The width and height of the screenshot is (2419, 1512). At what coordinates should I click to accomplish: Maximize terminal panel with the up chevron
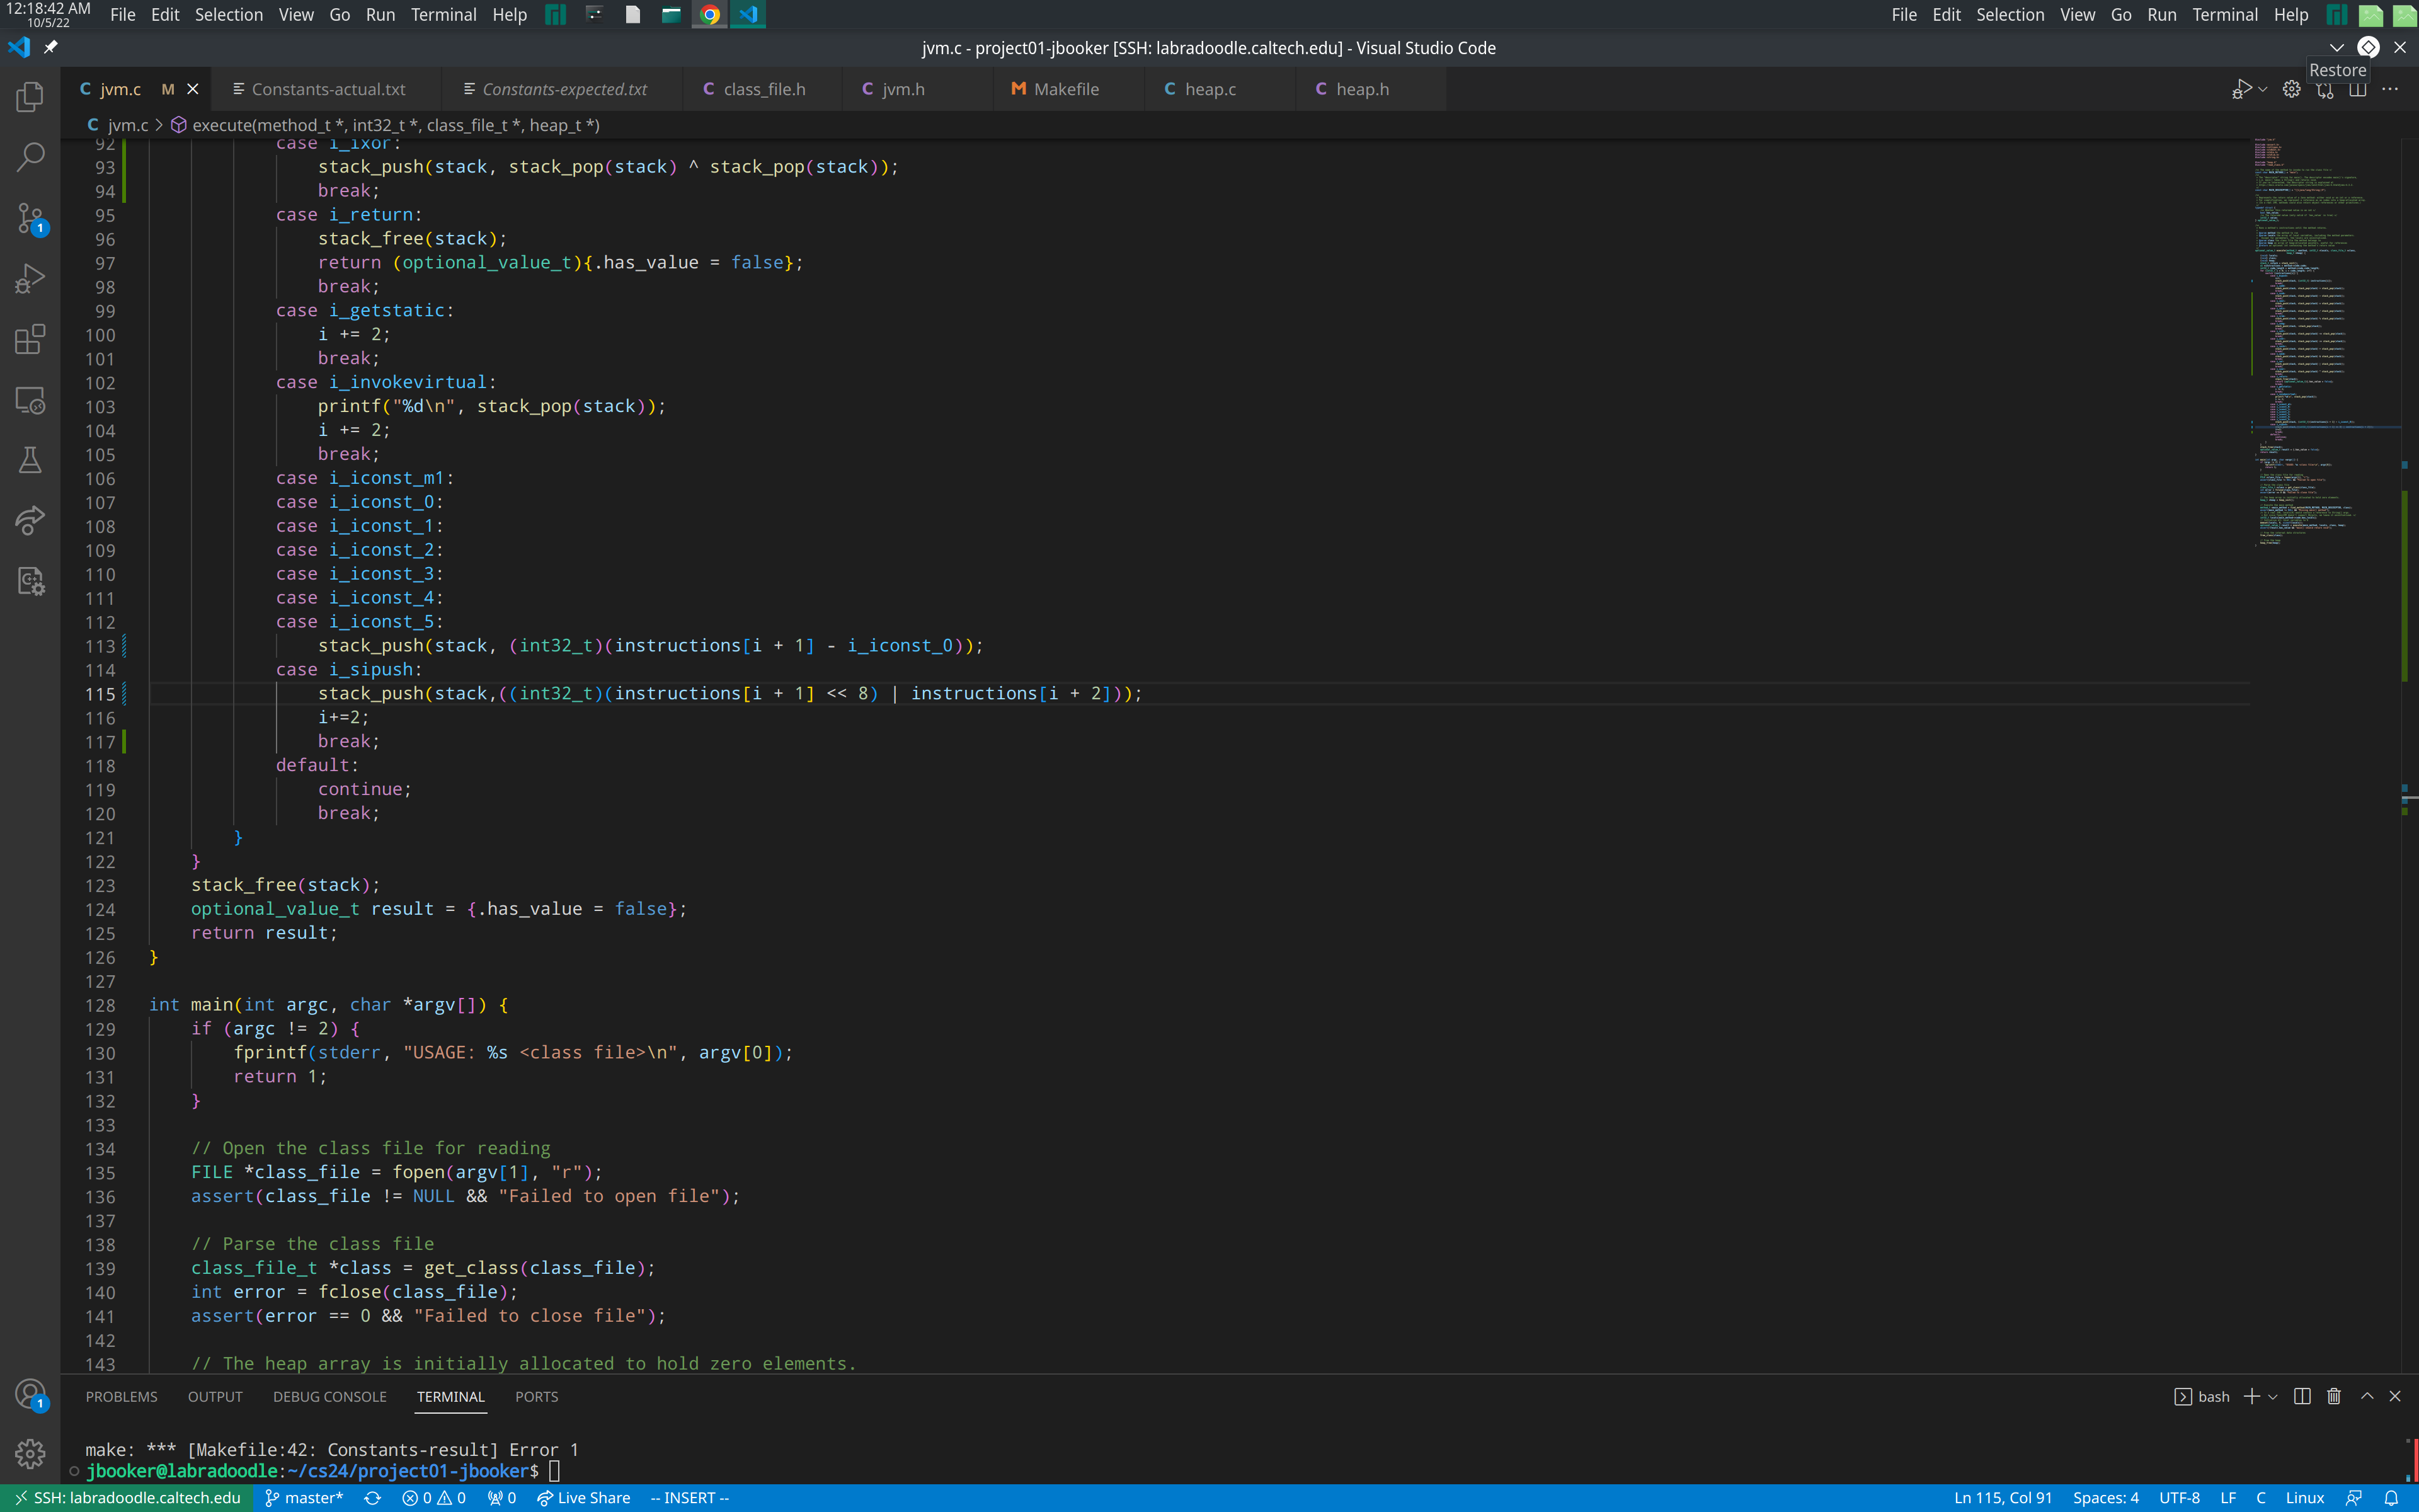(x=2366, y=1396)
